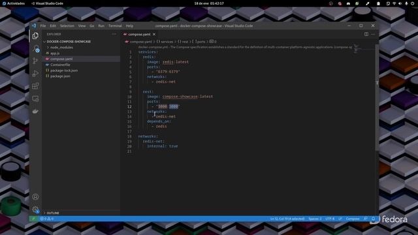Open the Docker view in activity bar
This screenshot has width=418, height=235.
35,112
